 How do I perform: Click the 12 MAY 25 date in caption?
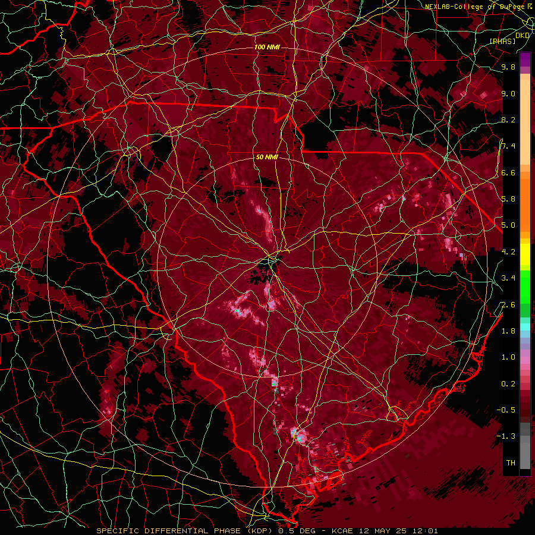click(x=383, y=531)
